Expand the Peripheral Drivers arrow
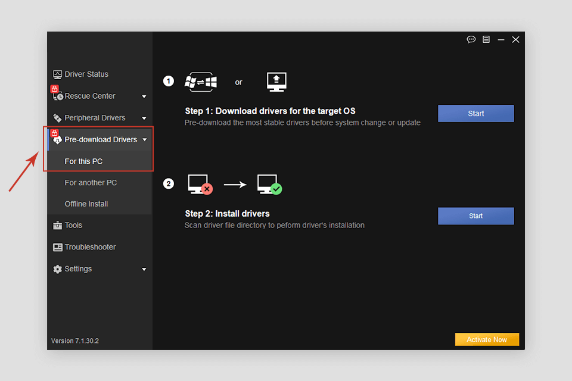This screenshot has height=381, width=572. (144, 118)
